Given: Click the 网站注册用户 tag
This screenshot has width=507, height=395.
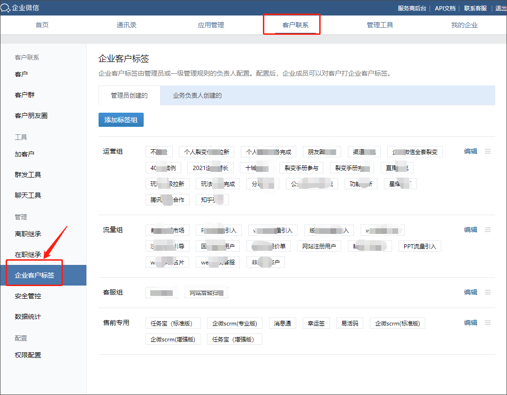Looking at the screenshot, I should 319,246.
